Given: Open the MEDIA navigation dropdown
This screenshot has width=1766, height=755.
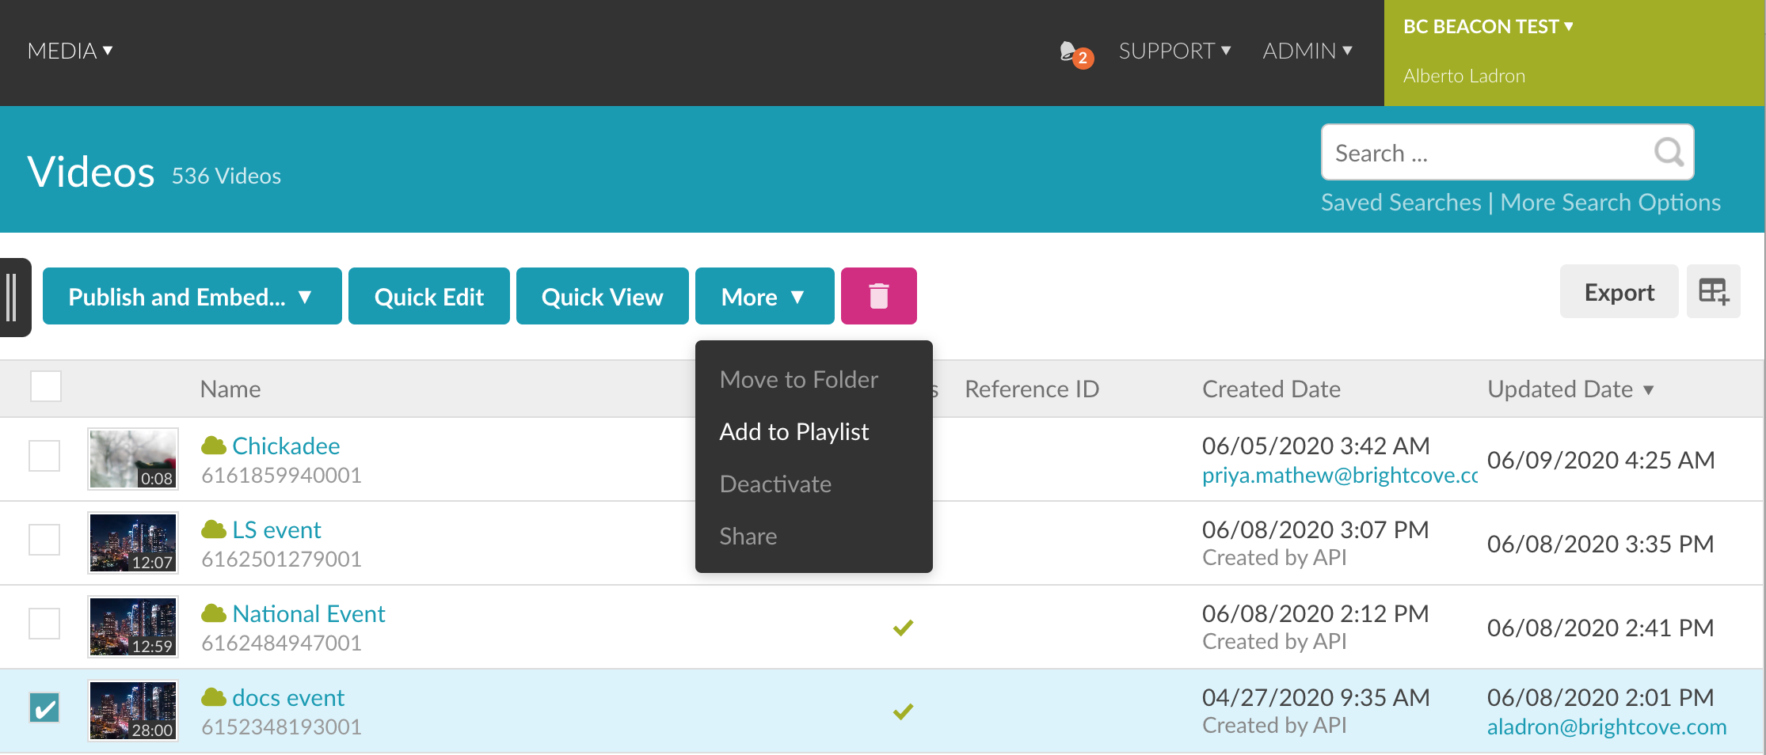Looking at the screenshot, I should [x=70, y=51].
